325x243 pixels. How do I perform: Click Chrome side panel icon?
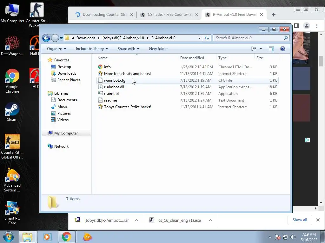click(296, 26)
